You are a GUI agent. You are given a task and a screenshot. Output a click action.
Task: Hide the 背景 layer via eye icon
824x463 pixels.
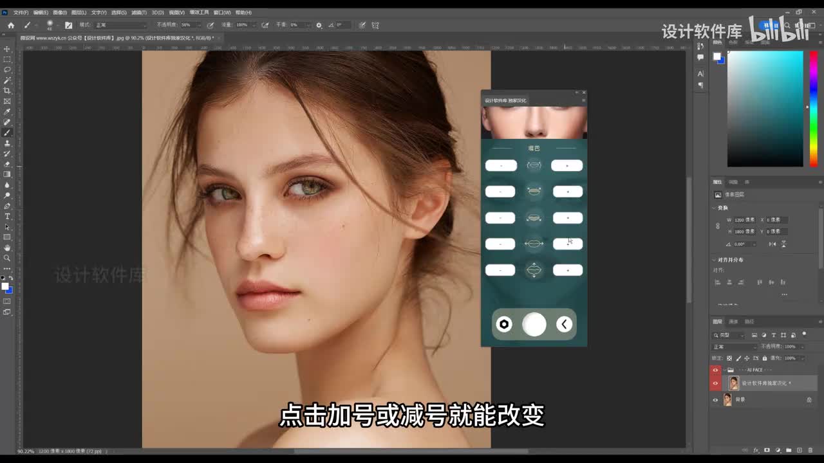pos(715,400)
